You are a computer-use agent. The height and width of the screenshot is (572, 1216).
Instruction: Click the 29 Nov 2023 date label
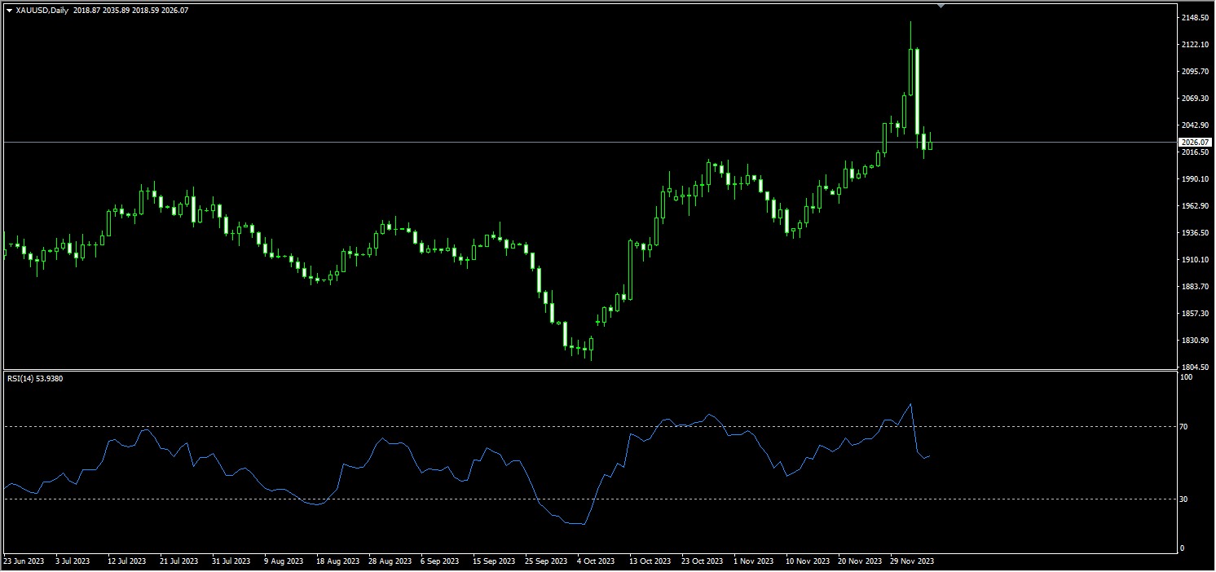(x=912, y=561)
